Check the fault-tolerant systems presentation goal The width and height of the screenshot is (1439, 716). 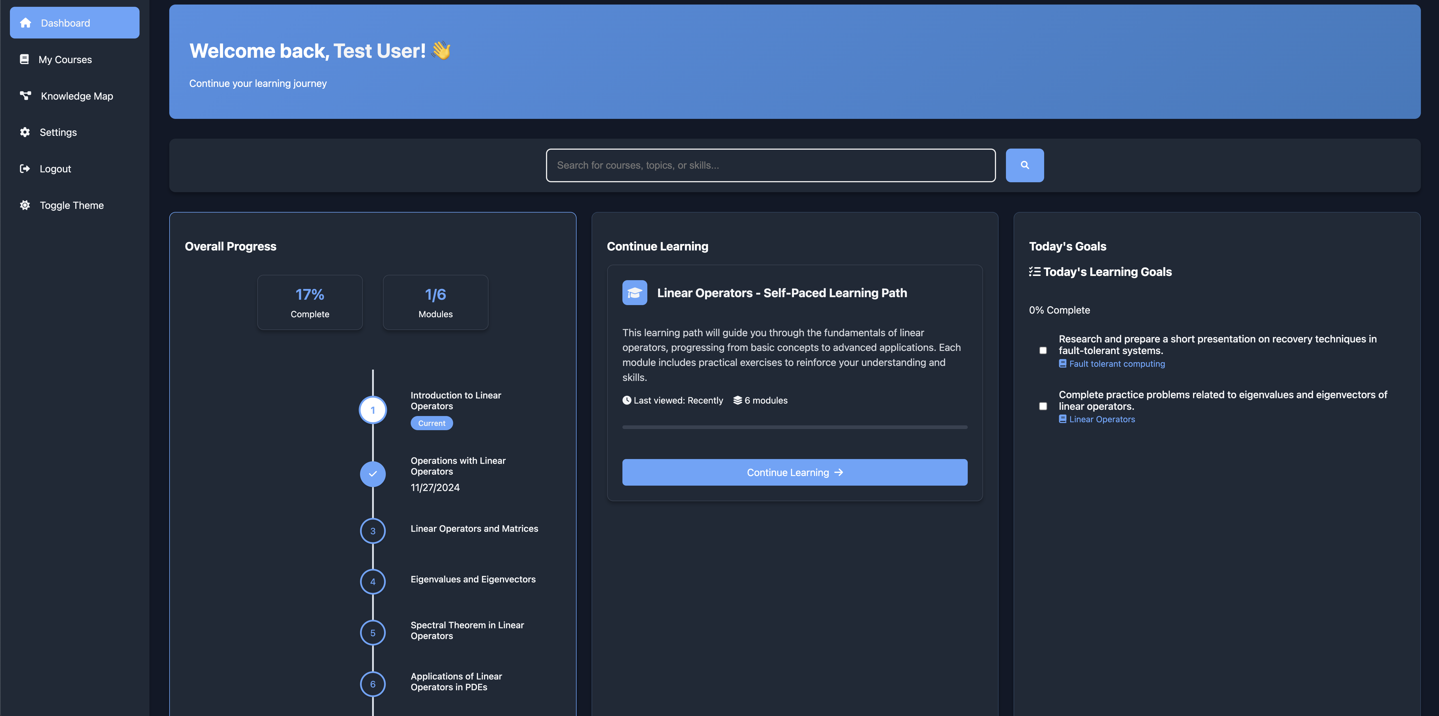pos(1043,350)
